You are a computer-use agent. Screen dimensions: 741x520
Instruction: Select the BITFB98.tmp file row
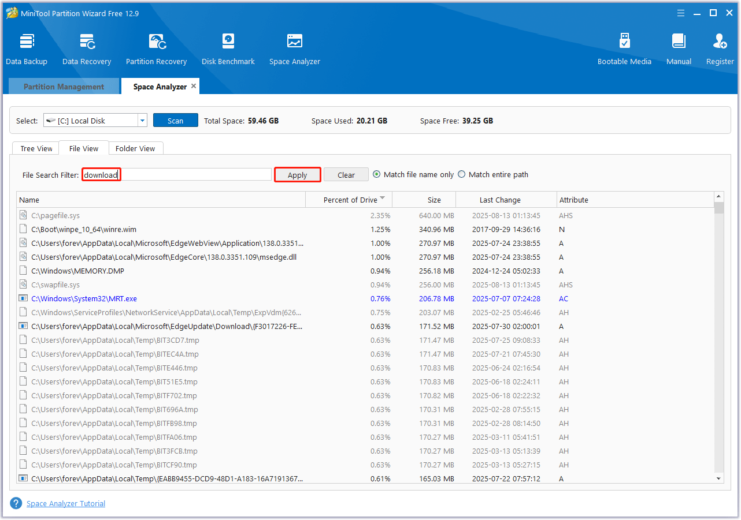click(x=365, y=423)
